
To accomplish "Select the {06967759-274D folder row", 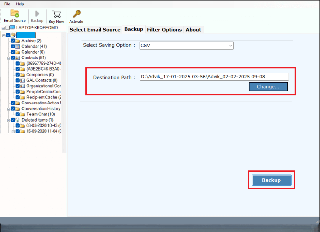I will tap(44, 63).
